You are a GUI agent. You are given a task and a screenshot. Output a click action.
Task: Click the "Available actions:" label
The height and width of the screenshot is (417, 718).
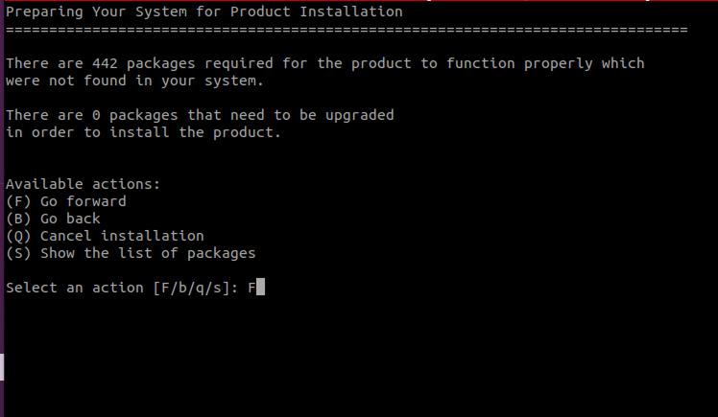pyautogui.click(x=83, y=184)
